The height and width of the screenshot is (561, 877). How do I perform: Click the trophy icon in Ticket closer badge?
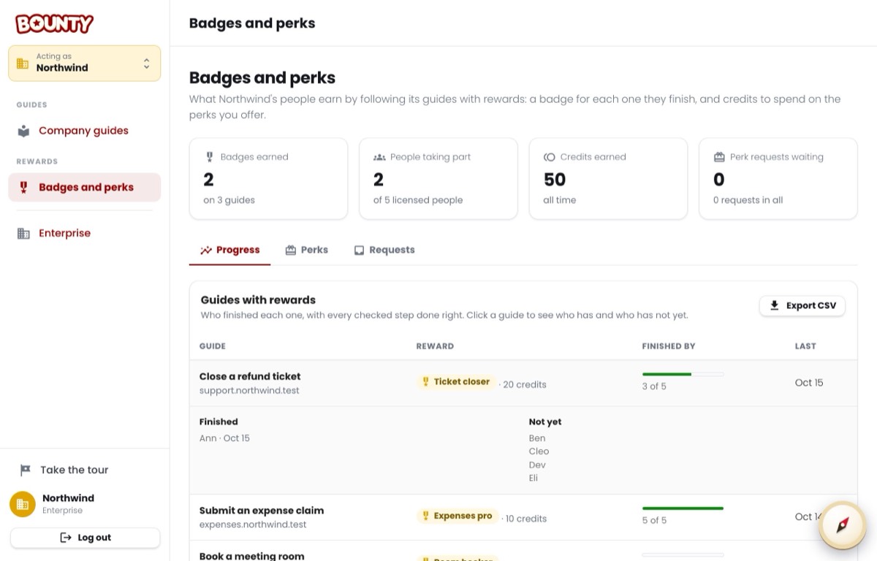pyautogui.click(x=426, y=382)
